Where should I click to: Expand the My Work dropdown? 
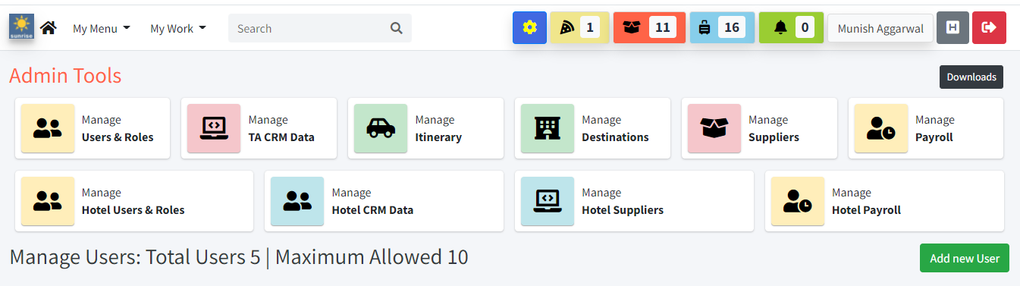(178, 29)
